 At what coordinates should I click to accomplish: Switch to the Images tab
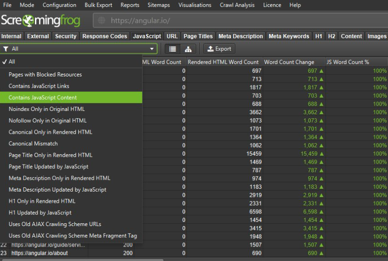pos(377,36)
